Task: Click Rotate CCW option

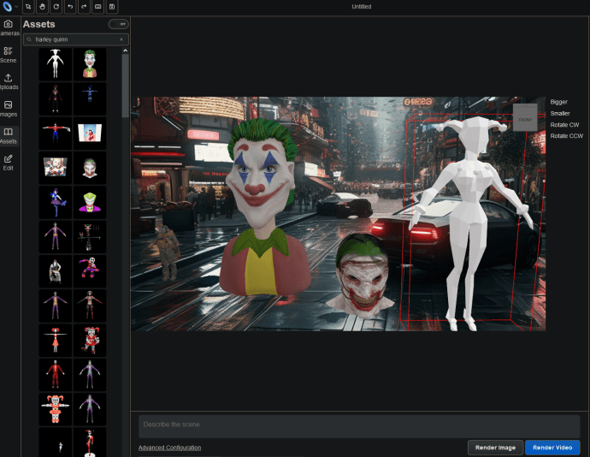Action: click(567, 136)
